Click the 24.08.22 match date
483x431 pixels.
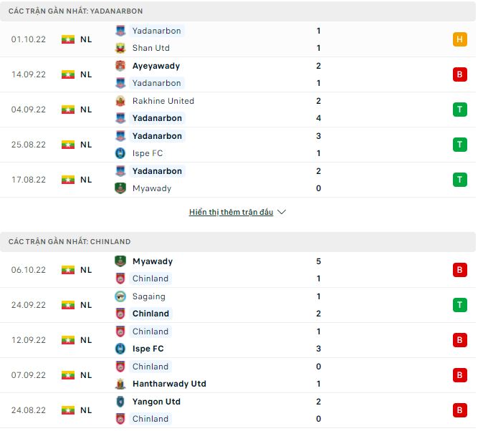click(x=29, y=410)
